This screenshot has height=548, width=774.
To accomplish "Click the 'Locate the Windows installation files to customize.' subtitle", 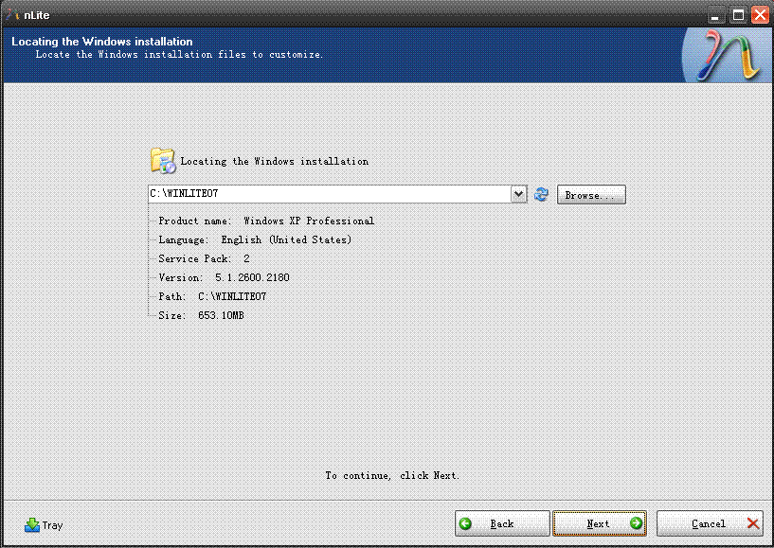I will 179,55.
